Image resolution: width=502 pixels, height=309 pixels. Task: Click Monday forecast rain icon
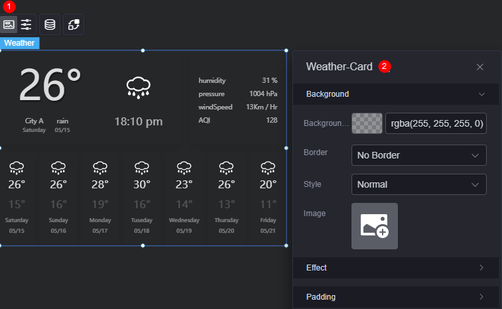(x=100, y=168)
